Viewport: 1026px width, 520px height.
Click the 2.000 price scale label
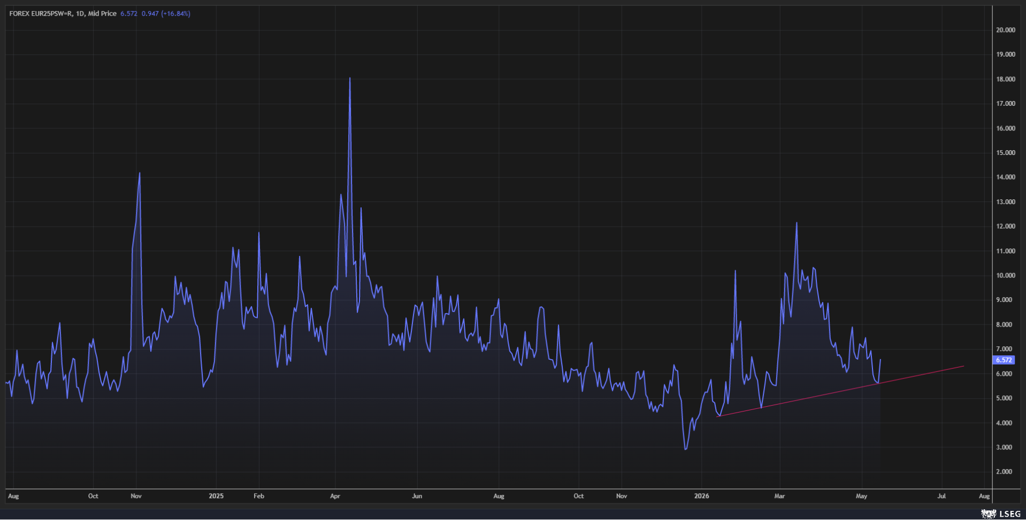(1005, 471)
